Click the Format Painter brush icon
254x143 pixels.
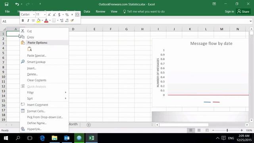[72, 21]
